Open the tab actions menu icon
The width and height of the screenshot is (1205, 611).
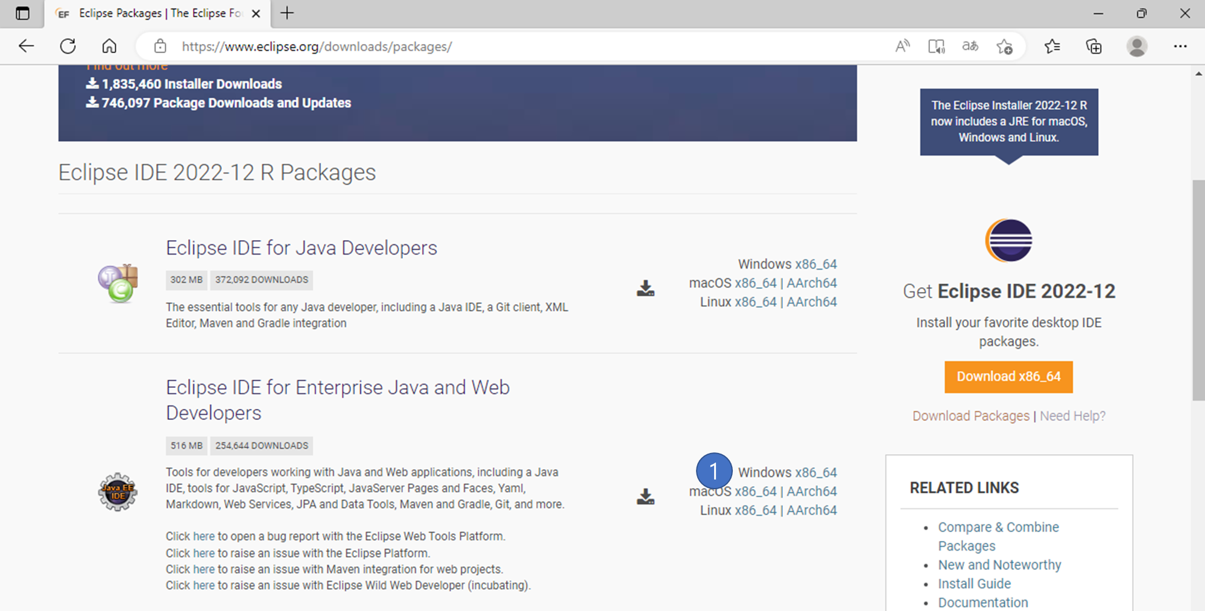22,13
